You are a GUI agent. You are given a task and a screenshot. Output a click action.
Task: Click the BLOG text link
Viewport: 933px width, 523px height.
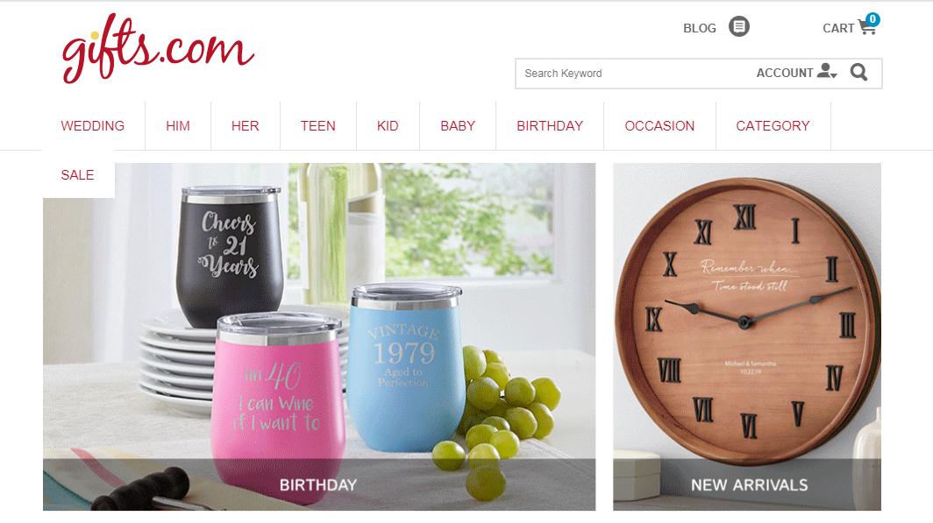tap(699, 28)
